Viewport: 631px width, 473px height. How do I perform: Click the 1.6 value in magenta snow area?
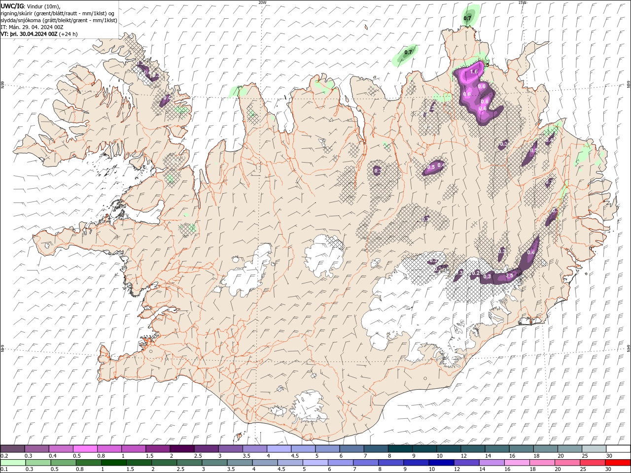coord(474,72)
